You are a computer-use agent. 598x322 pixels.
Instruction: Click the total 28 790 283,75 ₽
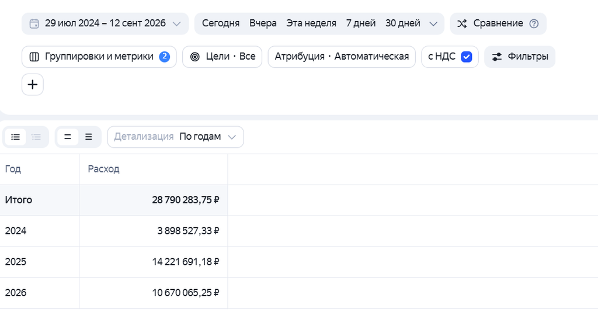[185, 200]
